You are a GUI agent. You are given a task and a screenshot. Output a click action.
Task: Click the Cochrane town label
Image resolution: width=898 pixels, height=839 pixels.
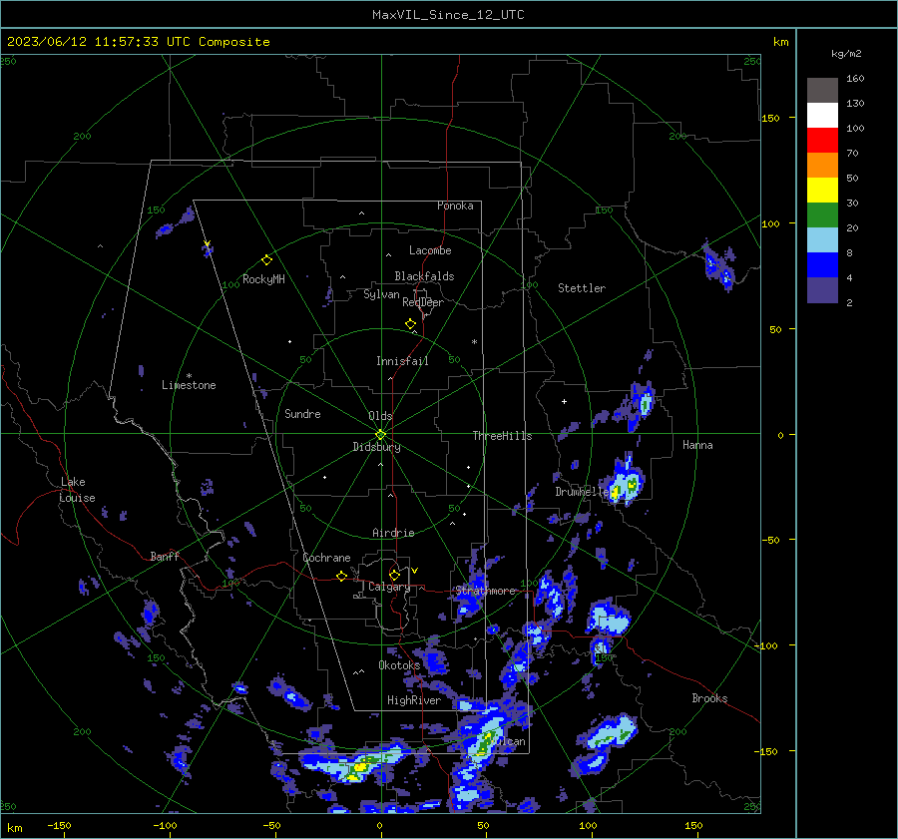(326, 558)
